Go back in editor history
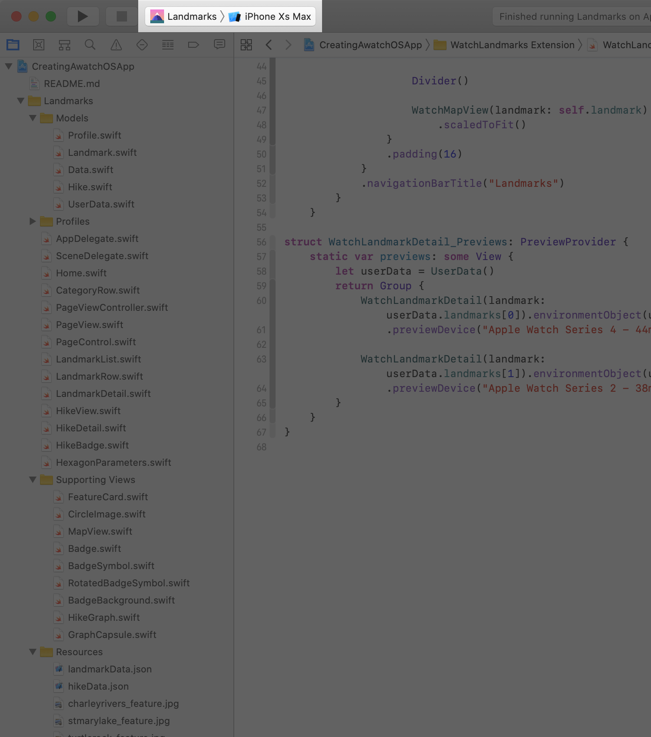 point(269,45)
